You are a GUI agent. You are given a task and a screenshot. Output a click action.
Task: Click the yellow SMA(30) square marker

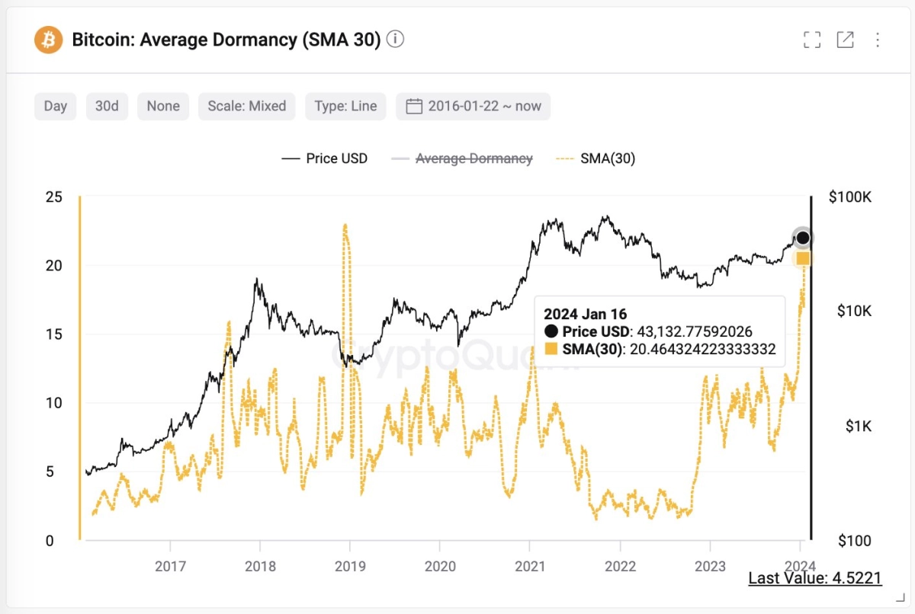pos(803,259)
